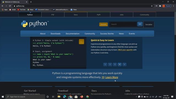Click the Docs section heading
The width and height of the screenshot is (176, 99).
94,91
